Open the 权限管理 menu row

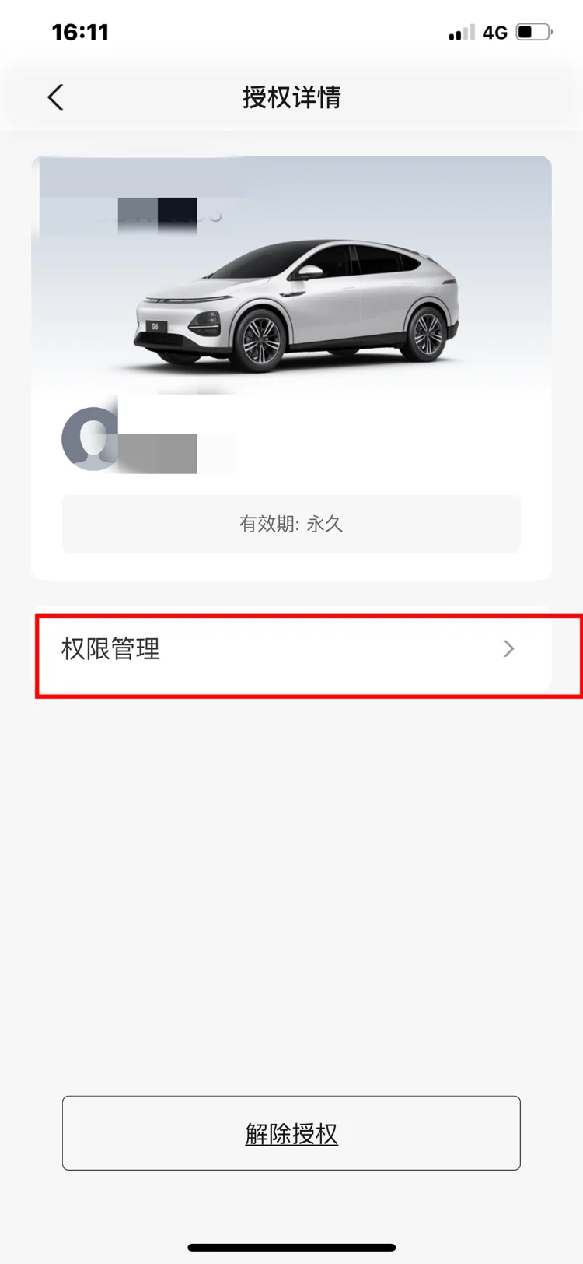point(291,648)
